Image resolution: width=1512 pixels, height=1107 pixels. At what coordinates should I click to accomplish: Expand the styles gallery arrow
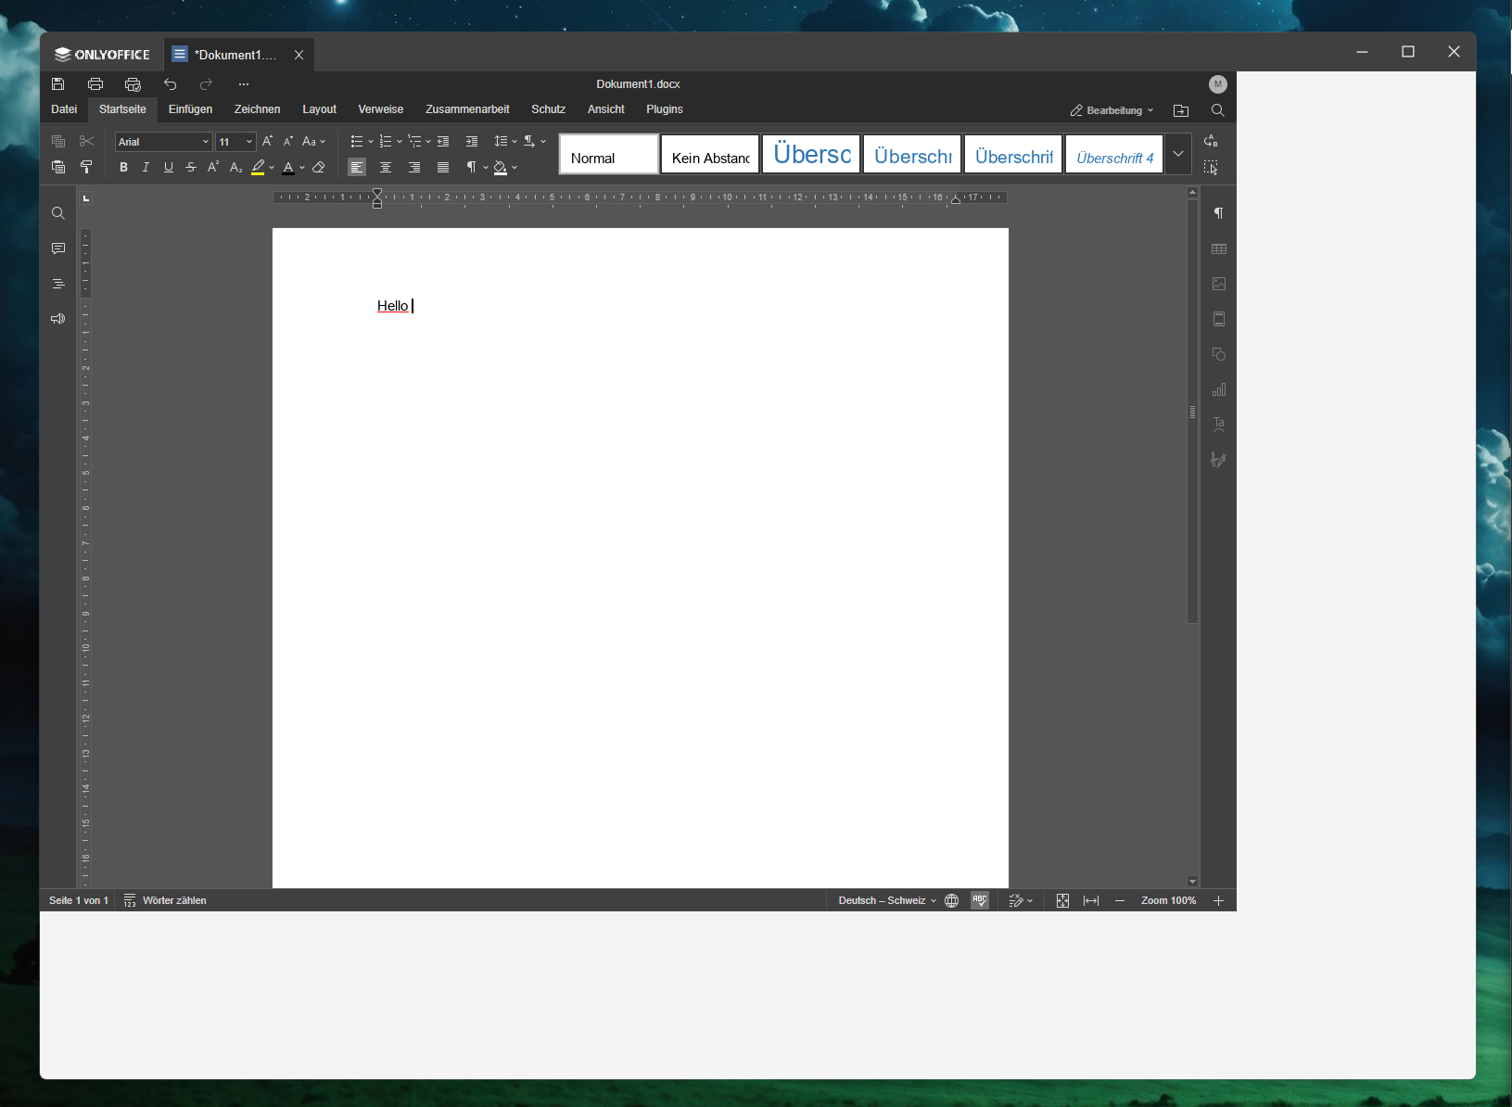tap(1178, 154)
